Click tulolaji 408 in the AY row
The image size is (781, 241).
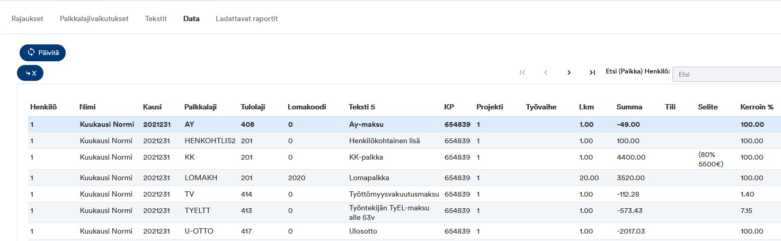[x=247, y=125]
